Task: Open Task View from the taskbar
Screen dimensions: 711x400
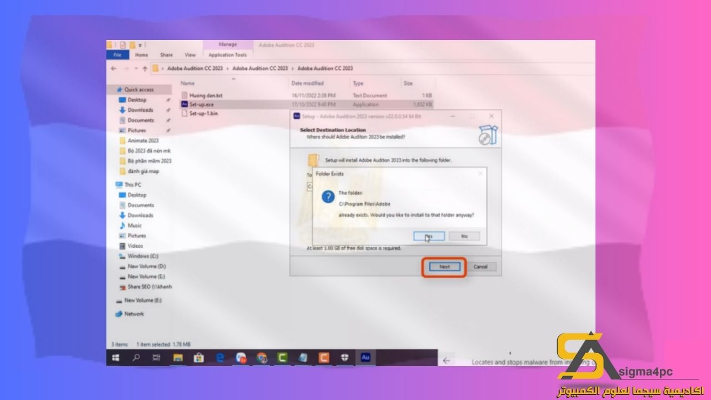Action: coord(157,358)
